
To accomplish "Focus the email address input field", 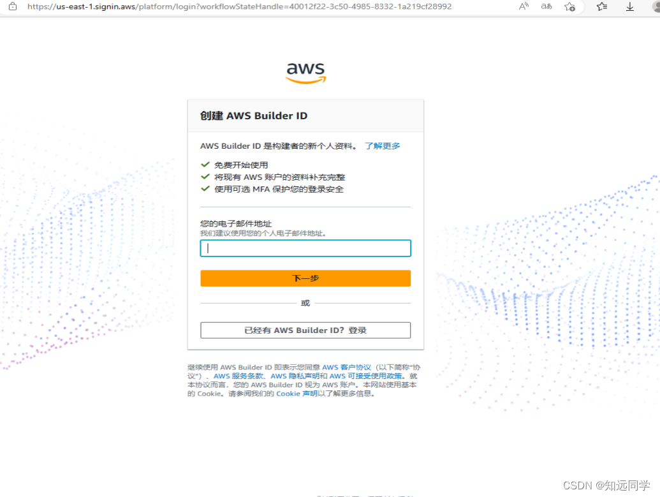I will point(305,248).
